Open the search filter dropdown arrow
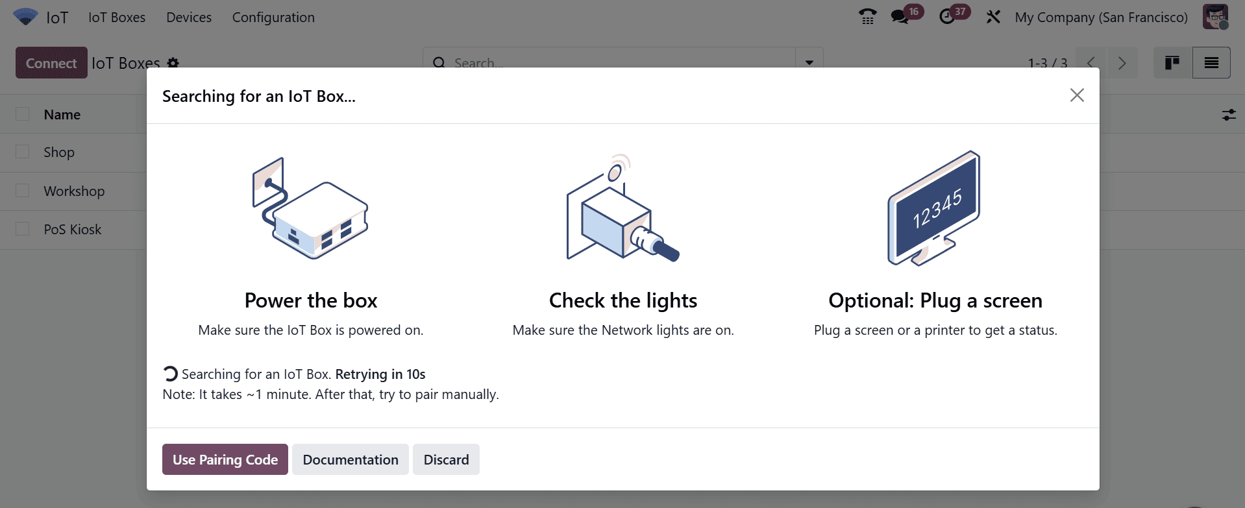The image size is (1245, 508). [x=808, y=62]
